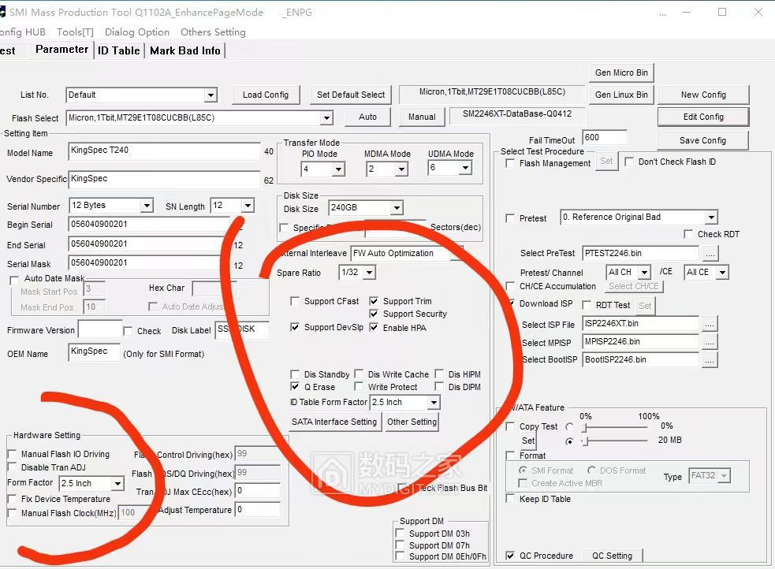Click the New Config button
This screenshot has height=569, width=775.
pos(703,95)
